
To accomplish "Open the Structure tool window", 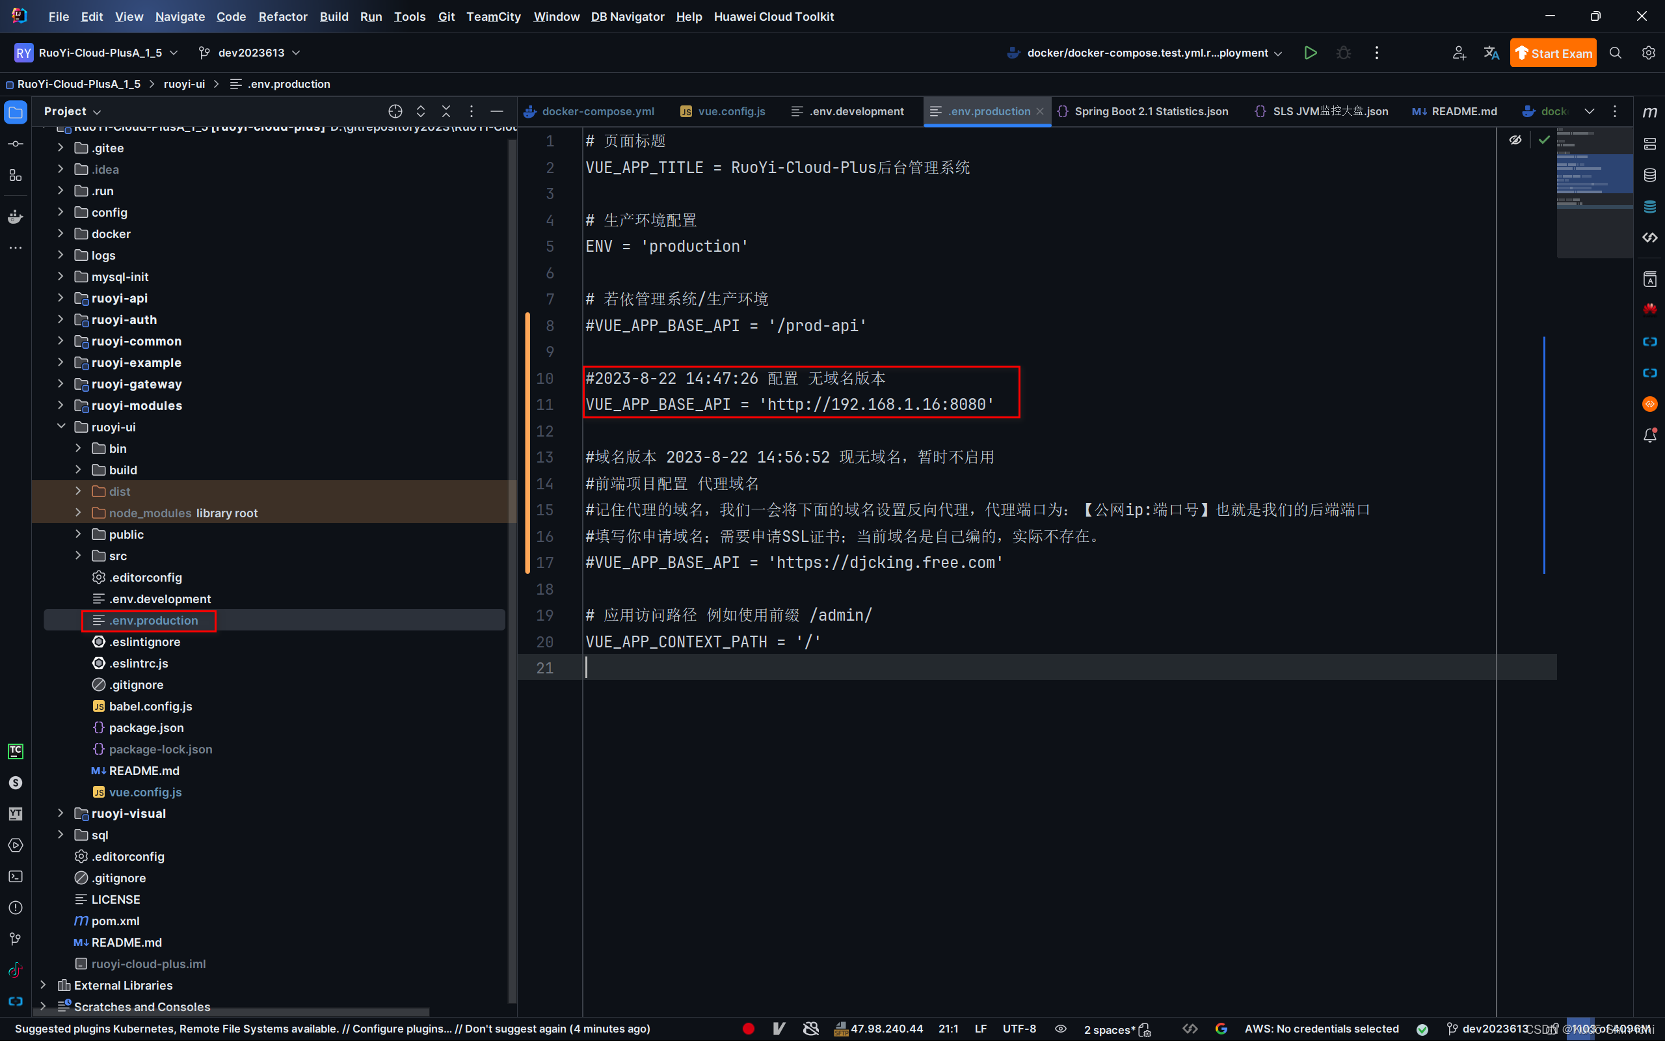I will [15, 176].
